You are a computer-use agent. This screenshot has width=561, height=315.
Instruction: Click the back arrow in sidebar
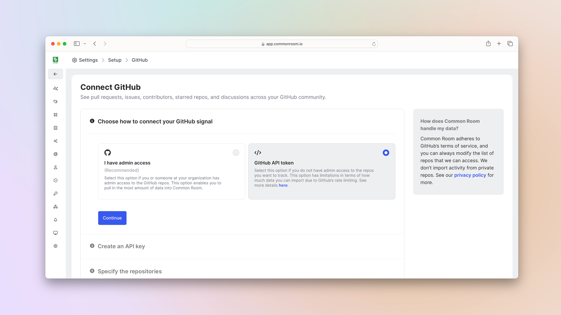pyautogui.click(x=55, y=74)
